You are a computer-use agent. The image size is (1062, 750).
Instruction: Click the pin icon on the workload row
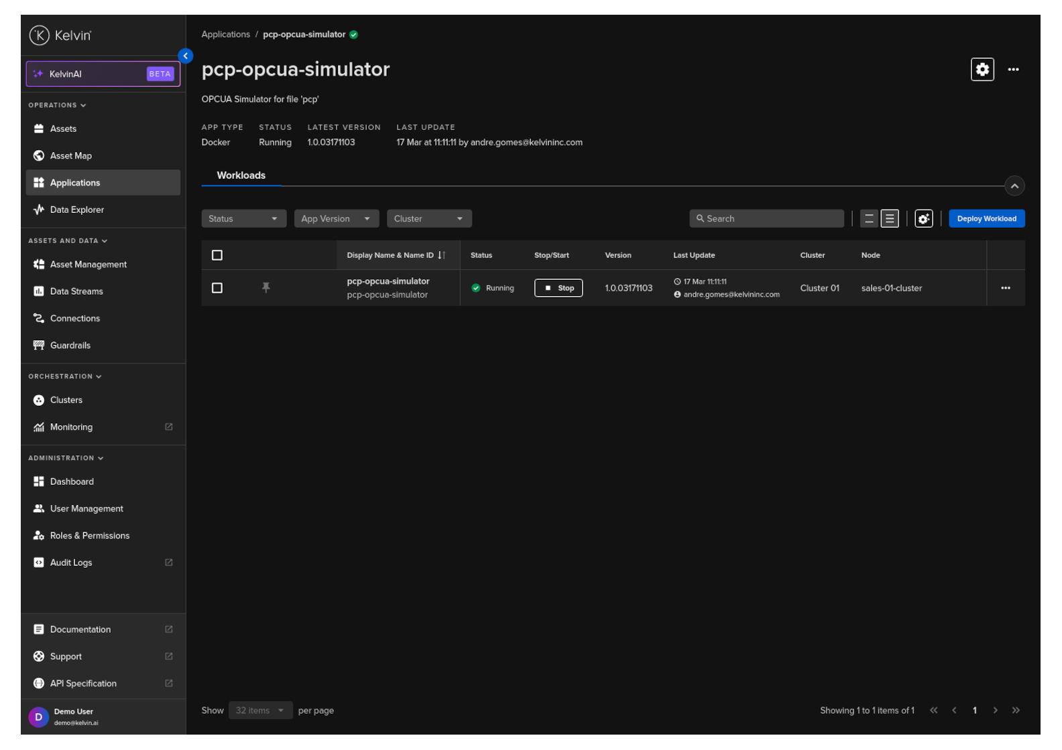[265, 288]
